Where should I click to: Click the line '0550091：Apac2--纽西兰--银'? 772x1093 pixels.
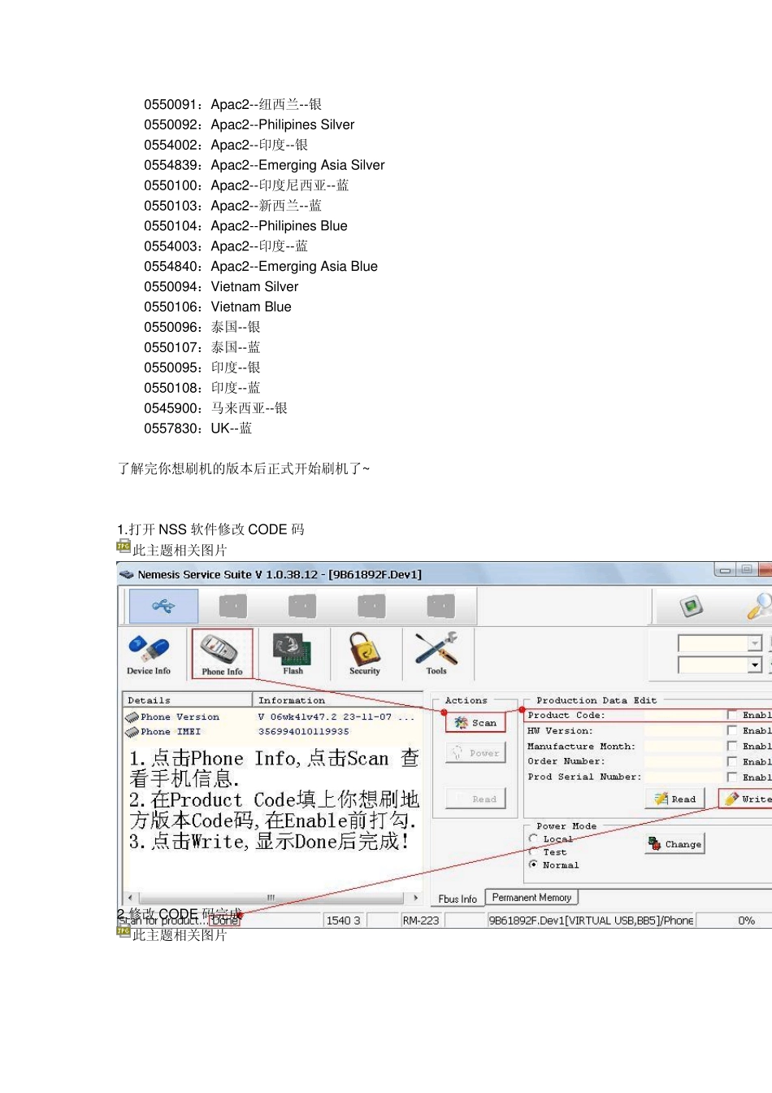[x=233, y=104]
